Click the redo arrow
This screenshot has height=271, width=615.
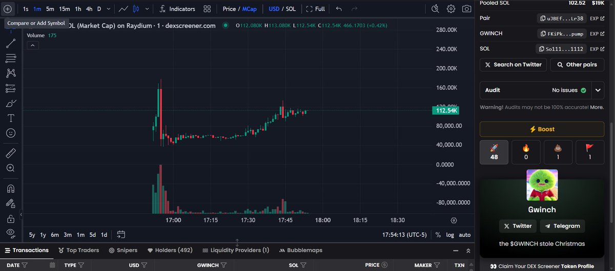[354, 9]
